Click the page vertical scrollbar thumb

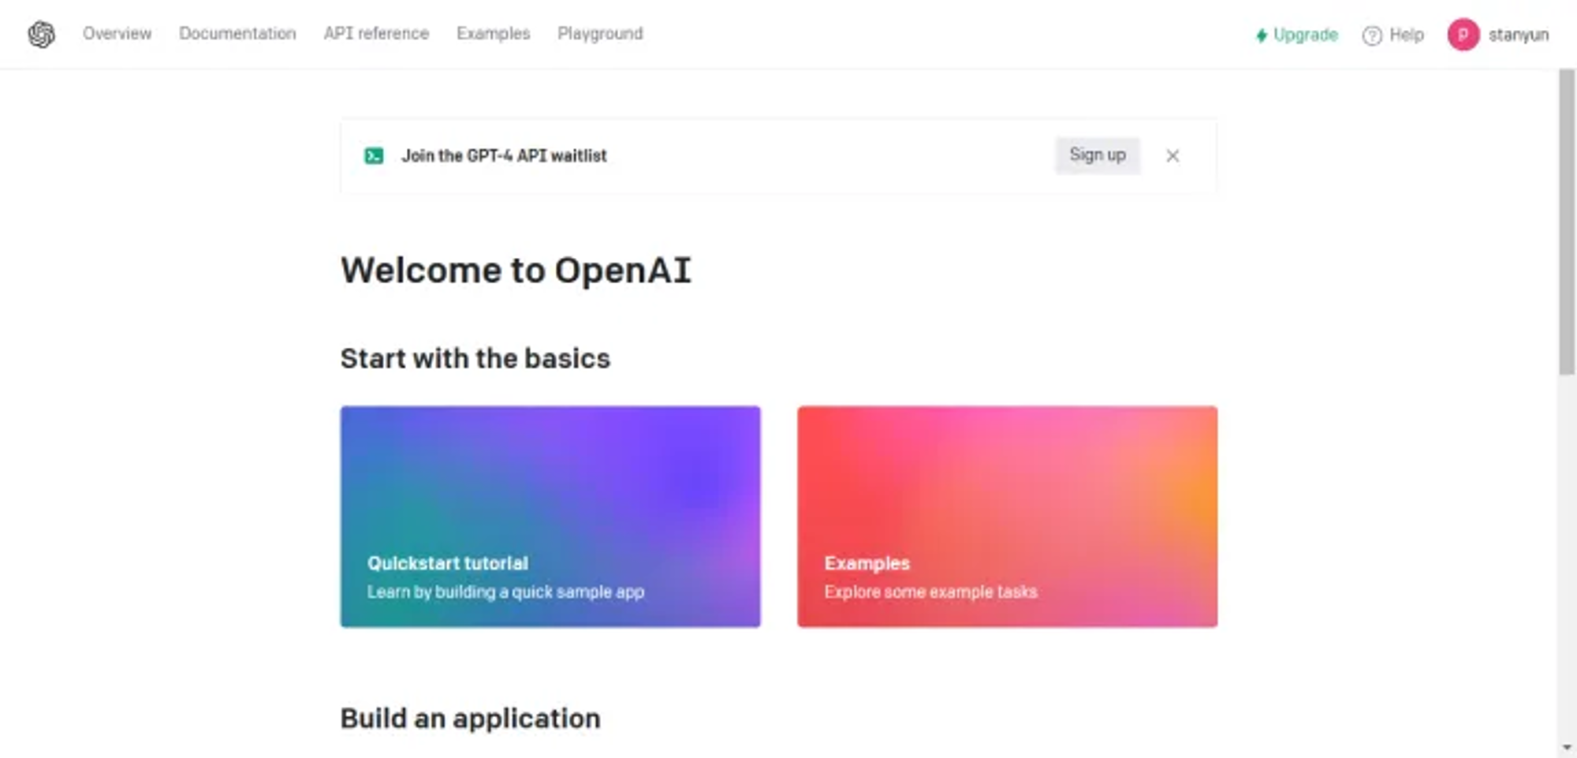point(1567,222)
